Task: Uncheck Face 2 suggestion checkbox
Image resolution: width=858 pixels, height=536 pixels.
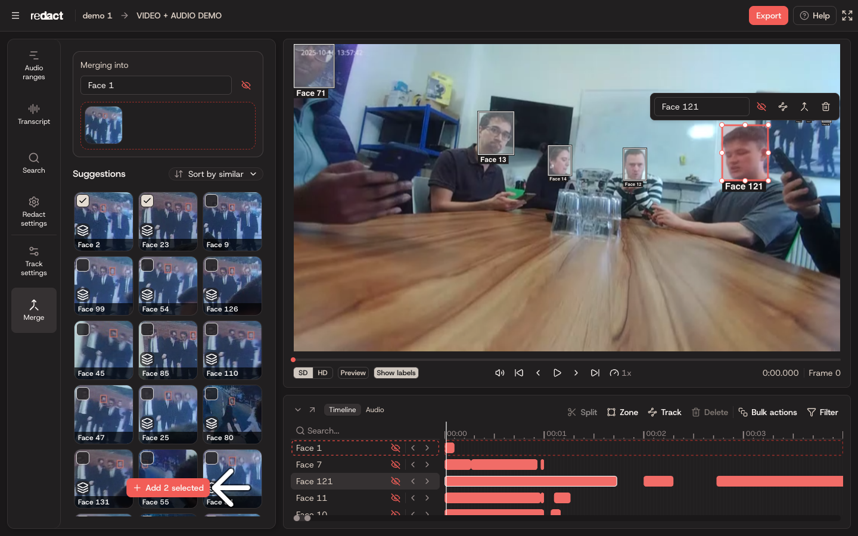Action: point(83,201)
